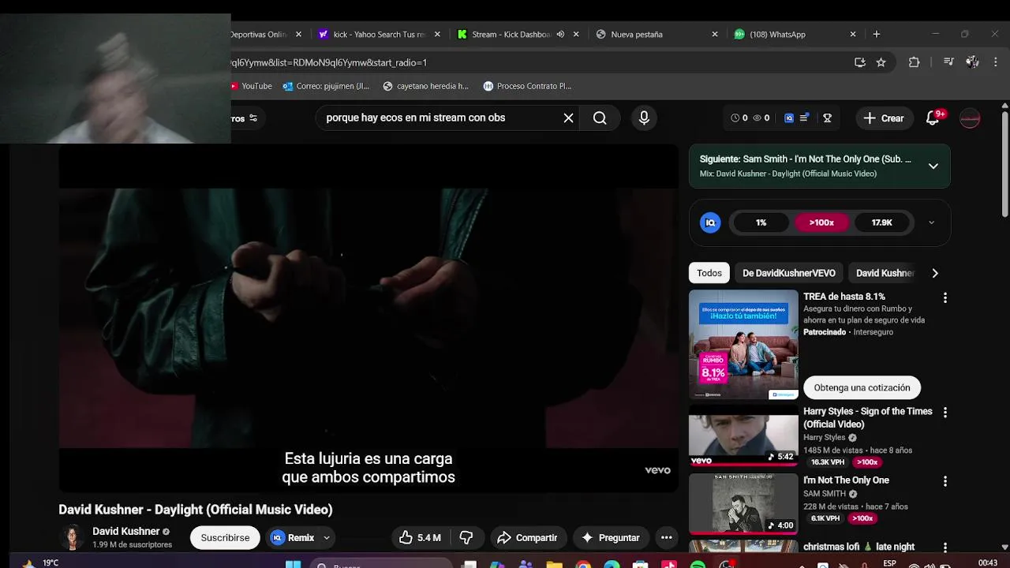Screen dimensions: 1010x568
Task: Open the Proceso Contrato bookmark
Action: click(527, 86)
